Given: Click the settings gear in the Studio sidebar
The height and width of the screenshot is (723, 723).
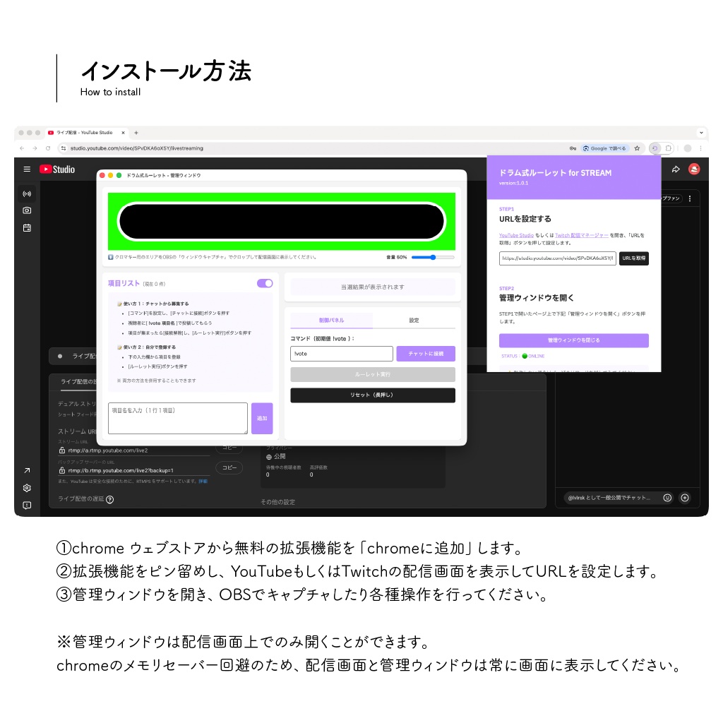Looking at the screenshot, I should pyautogui.click(x=26, y=487).
